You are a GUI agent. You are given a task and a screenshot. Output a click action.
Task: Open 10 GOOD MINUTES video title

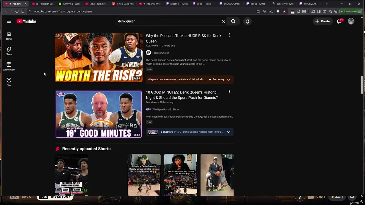pyautogui.click(x=182, y=95)
